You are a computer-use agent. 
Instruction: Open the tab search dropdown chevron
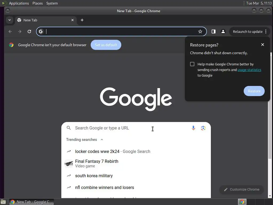[10, 20]
